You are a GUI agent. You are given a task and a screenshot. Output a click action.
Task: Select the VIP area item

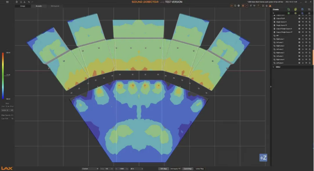(x=292, y=35)
